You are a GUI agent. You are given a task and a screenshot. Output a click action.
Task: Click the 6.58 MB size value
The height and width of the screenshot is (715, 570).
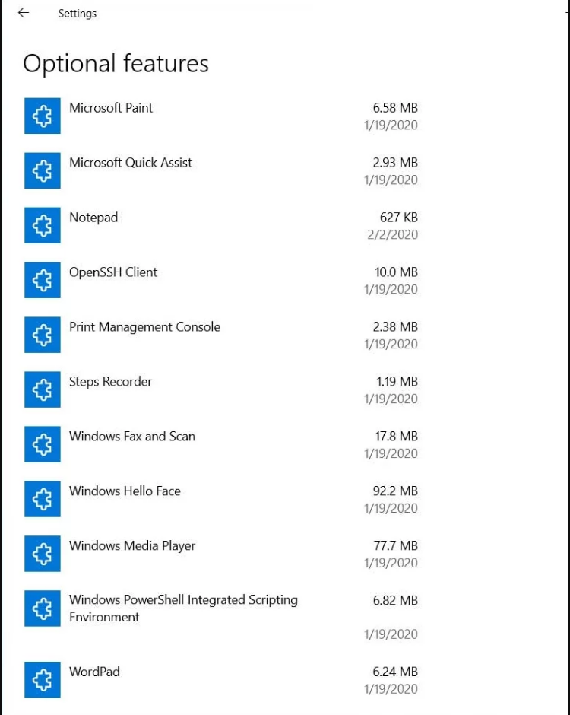395,108
